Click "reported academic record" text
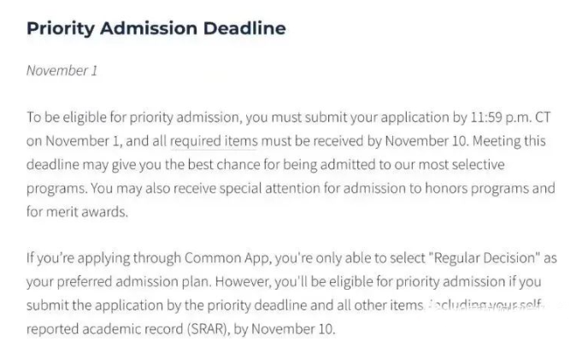 tap(104, 329)
